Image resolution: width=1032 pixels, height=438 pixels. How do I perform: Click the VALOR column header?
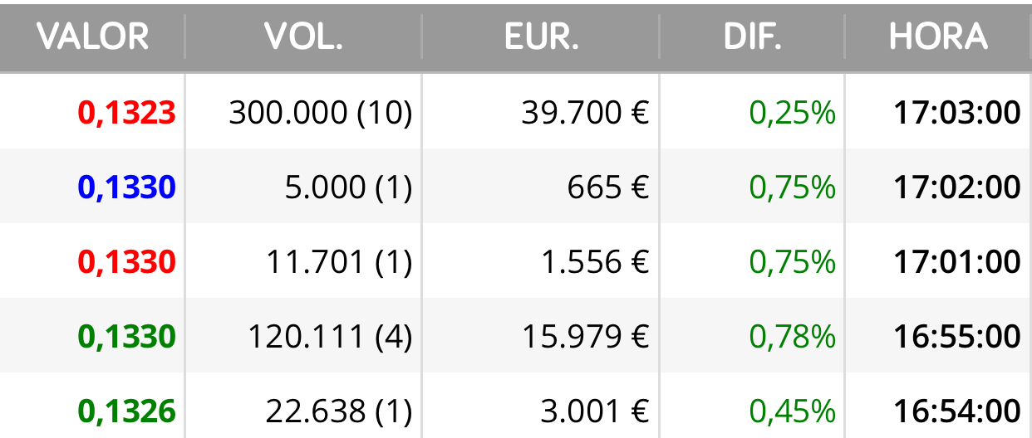pos(93,36)
